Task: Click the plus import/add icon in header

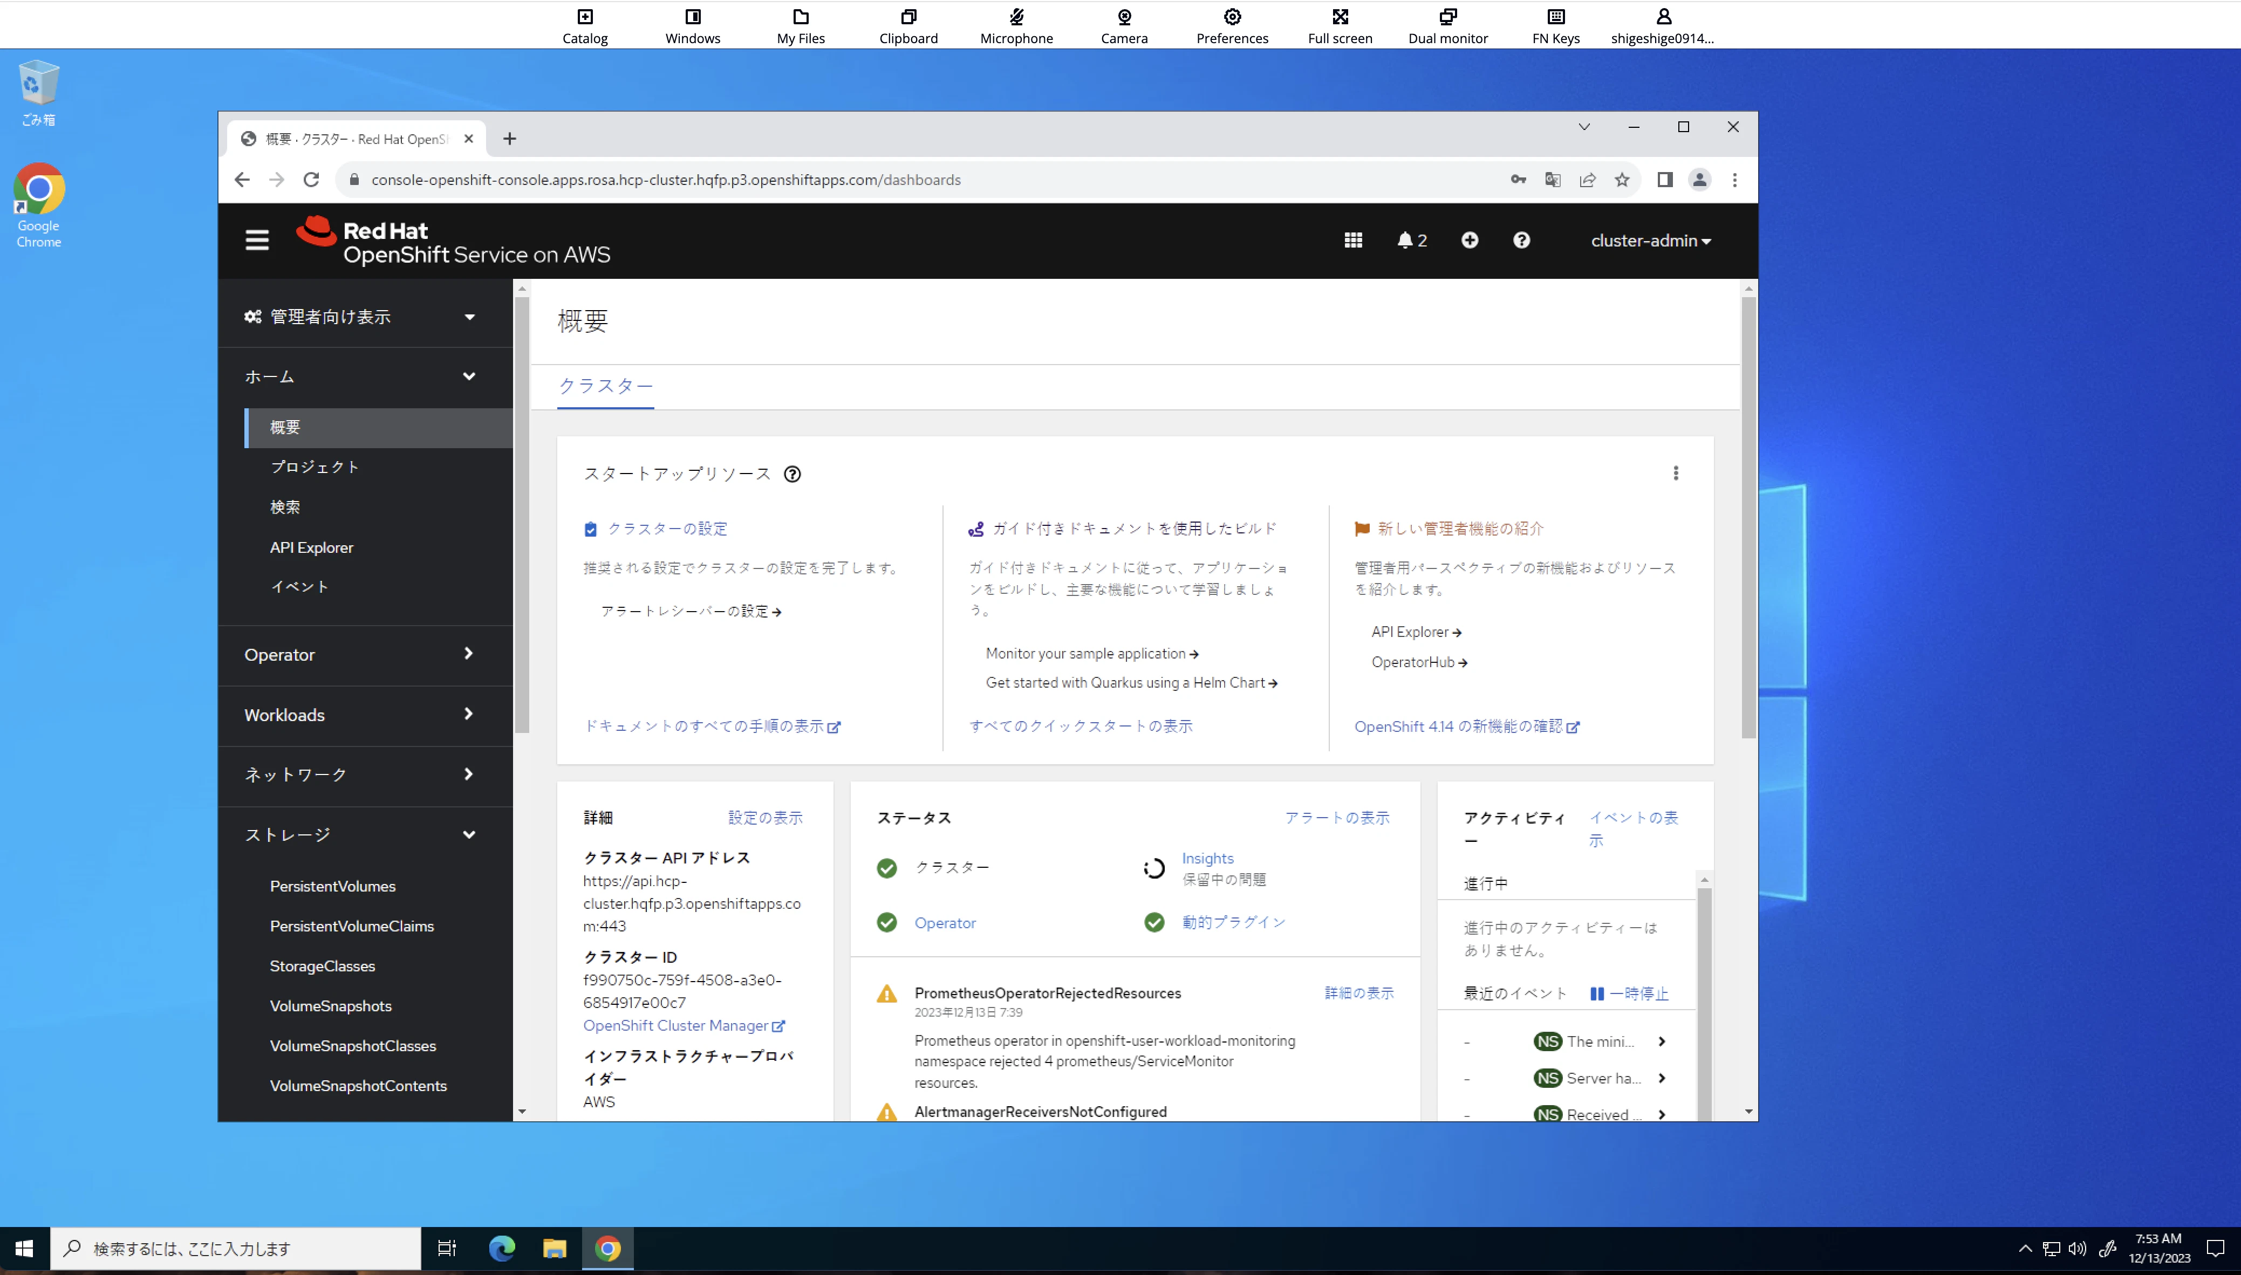Action: coord(1470,240)
